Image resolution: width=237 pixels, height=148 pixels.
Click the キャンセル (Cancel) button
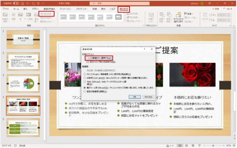148,97
